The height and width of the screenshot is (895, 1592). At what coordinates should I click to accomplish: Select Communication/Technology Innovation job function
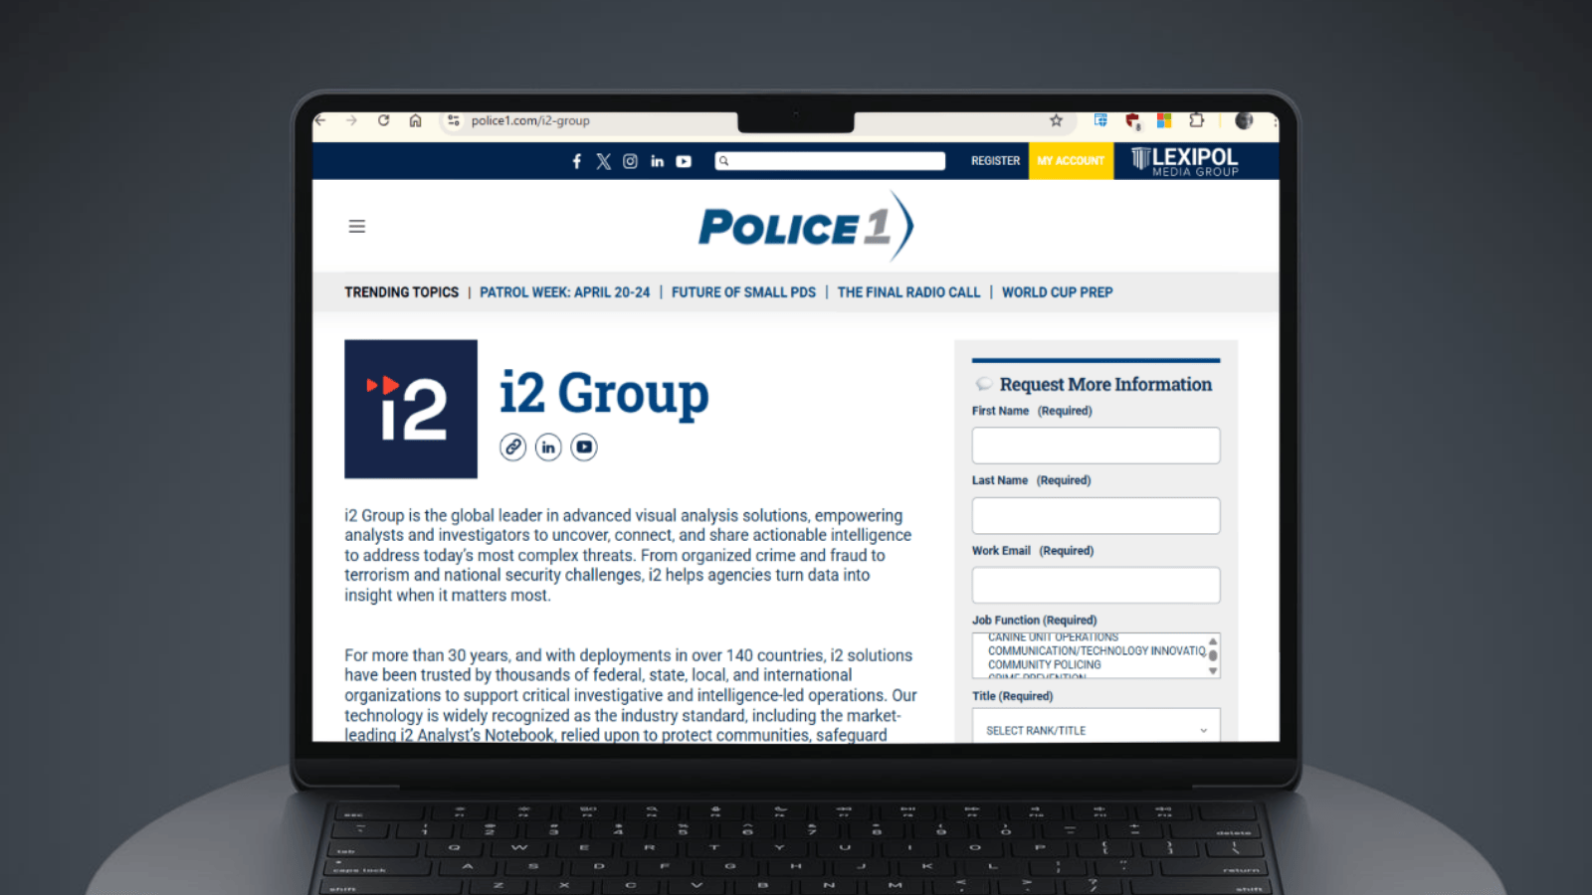[x=1096, y=650]
